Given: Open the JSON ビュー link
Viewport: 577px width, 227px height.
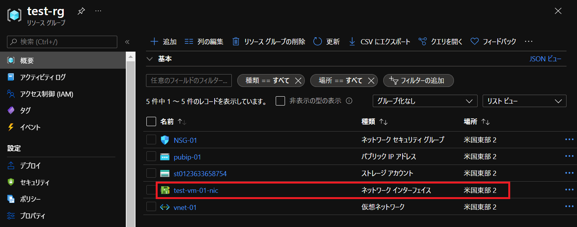Looking at the screenshot, I should 546,59.
